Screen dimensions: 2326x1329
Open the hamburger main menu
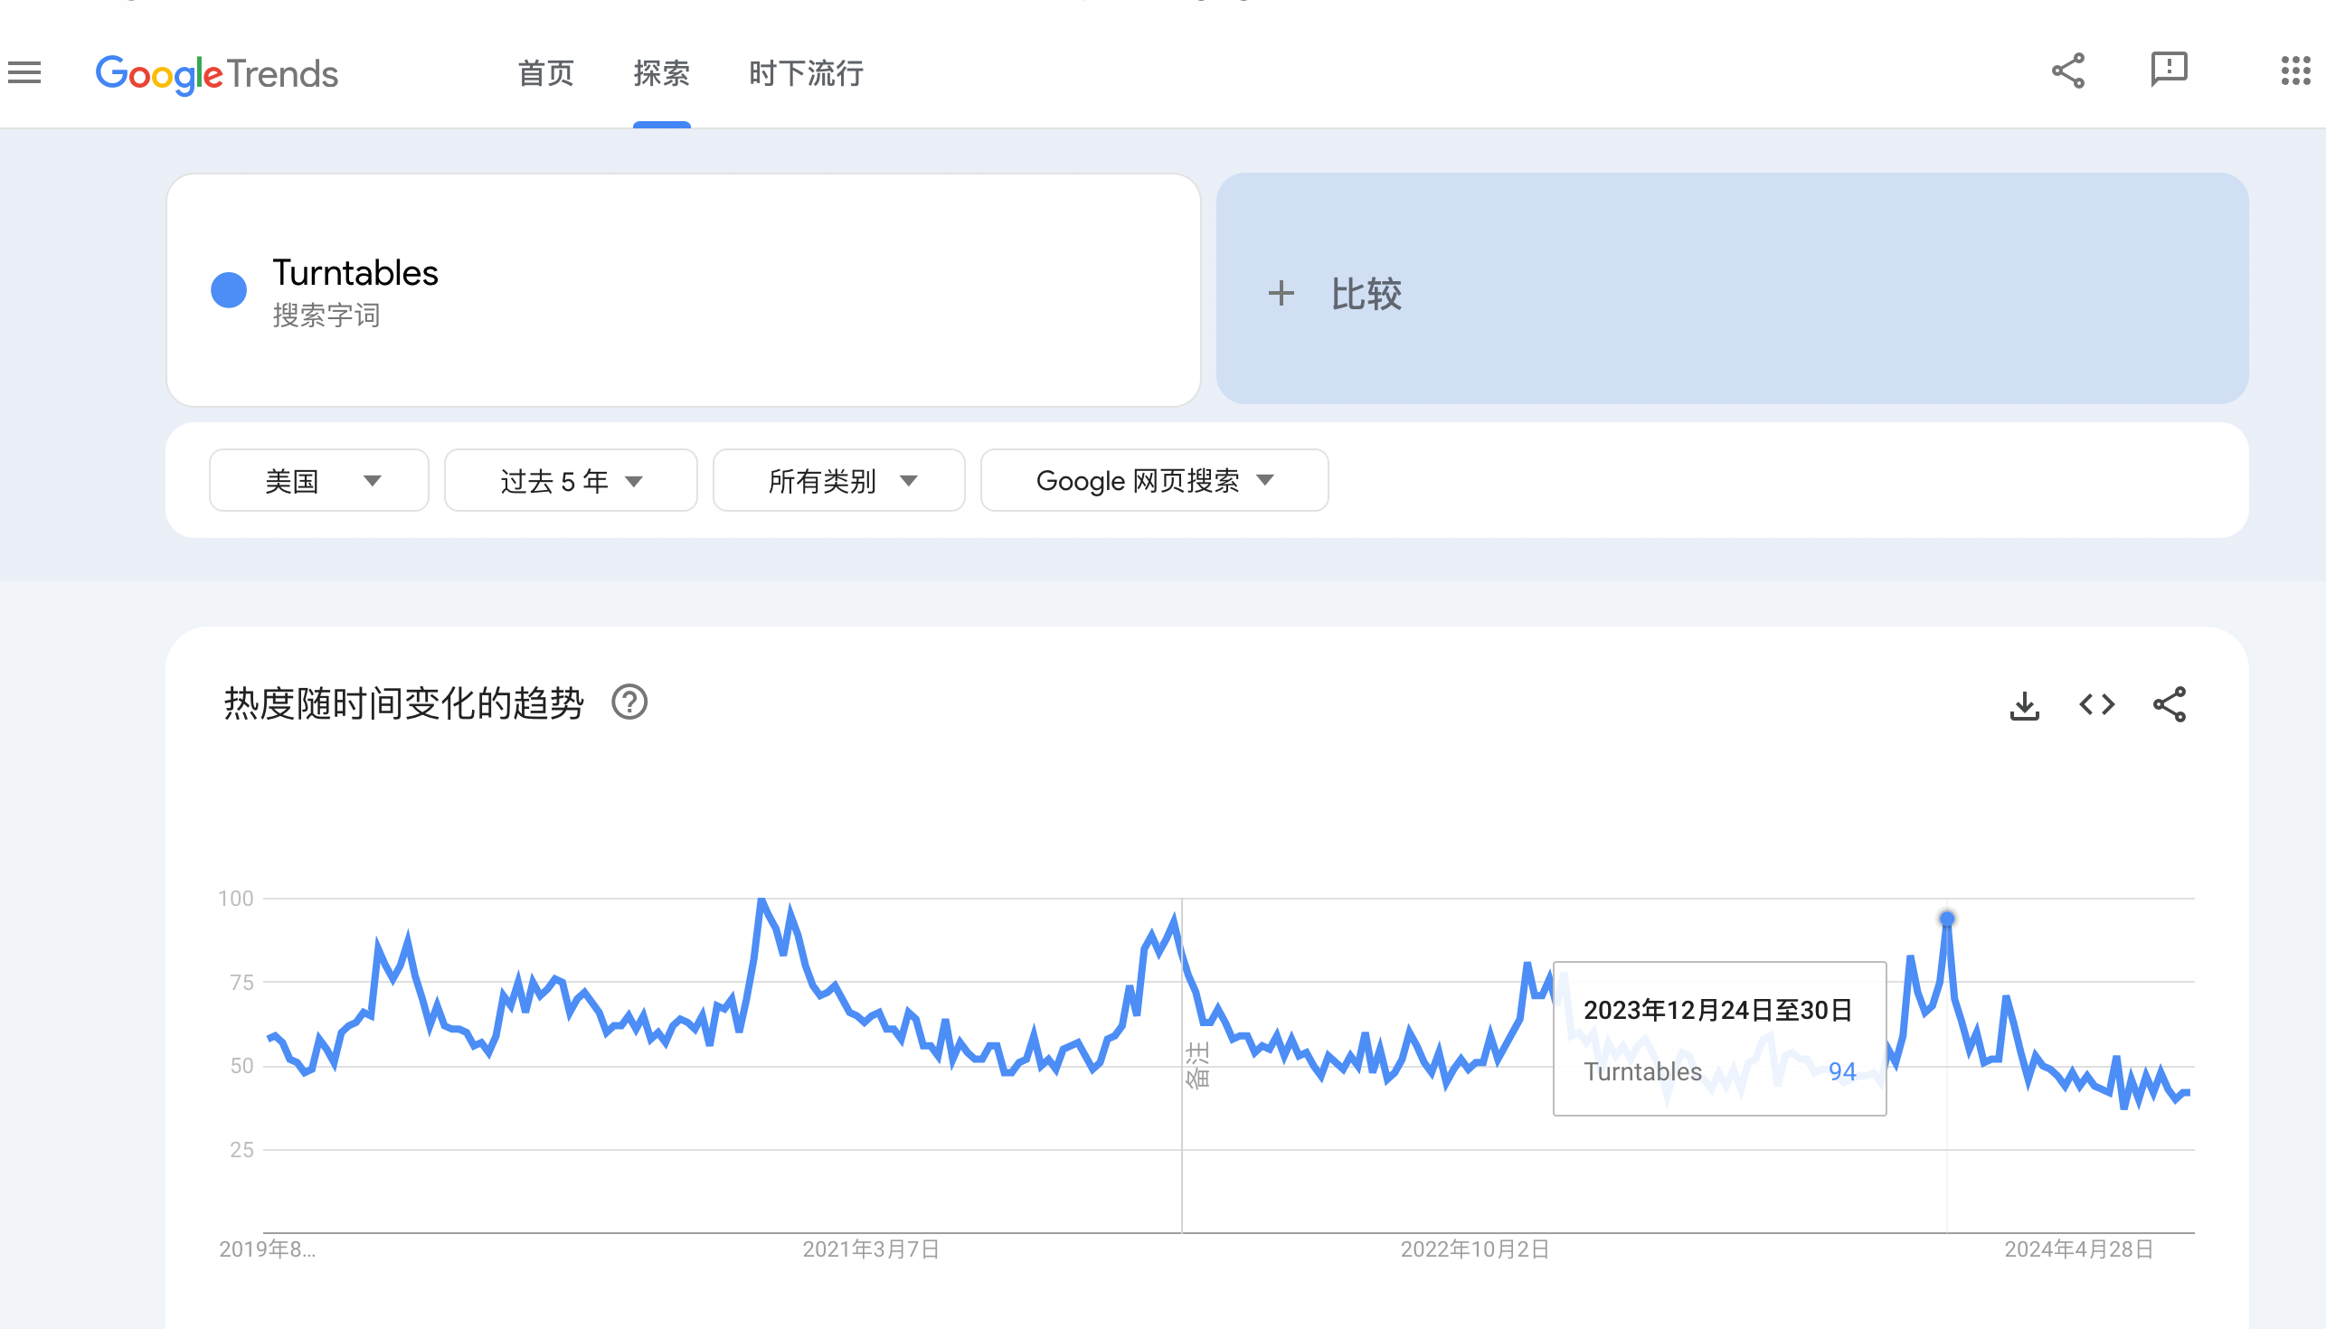click(x=24, y=72)
